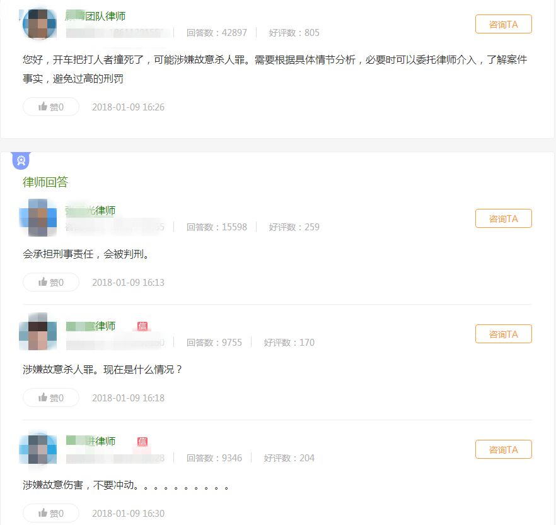Open name link of lawyer answering 涉嫌故意伤害

tap(91, 441)
